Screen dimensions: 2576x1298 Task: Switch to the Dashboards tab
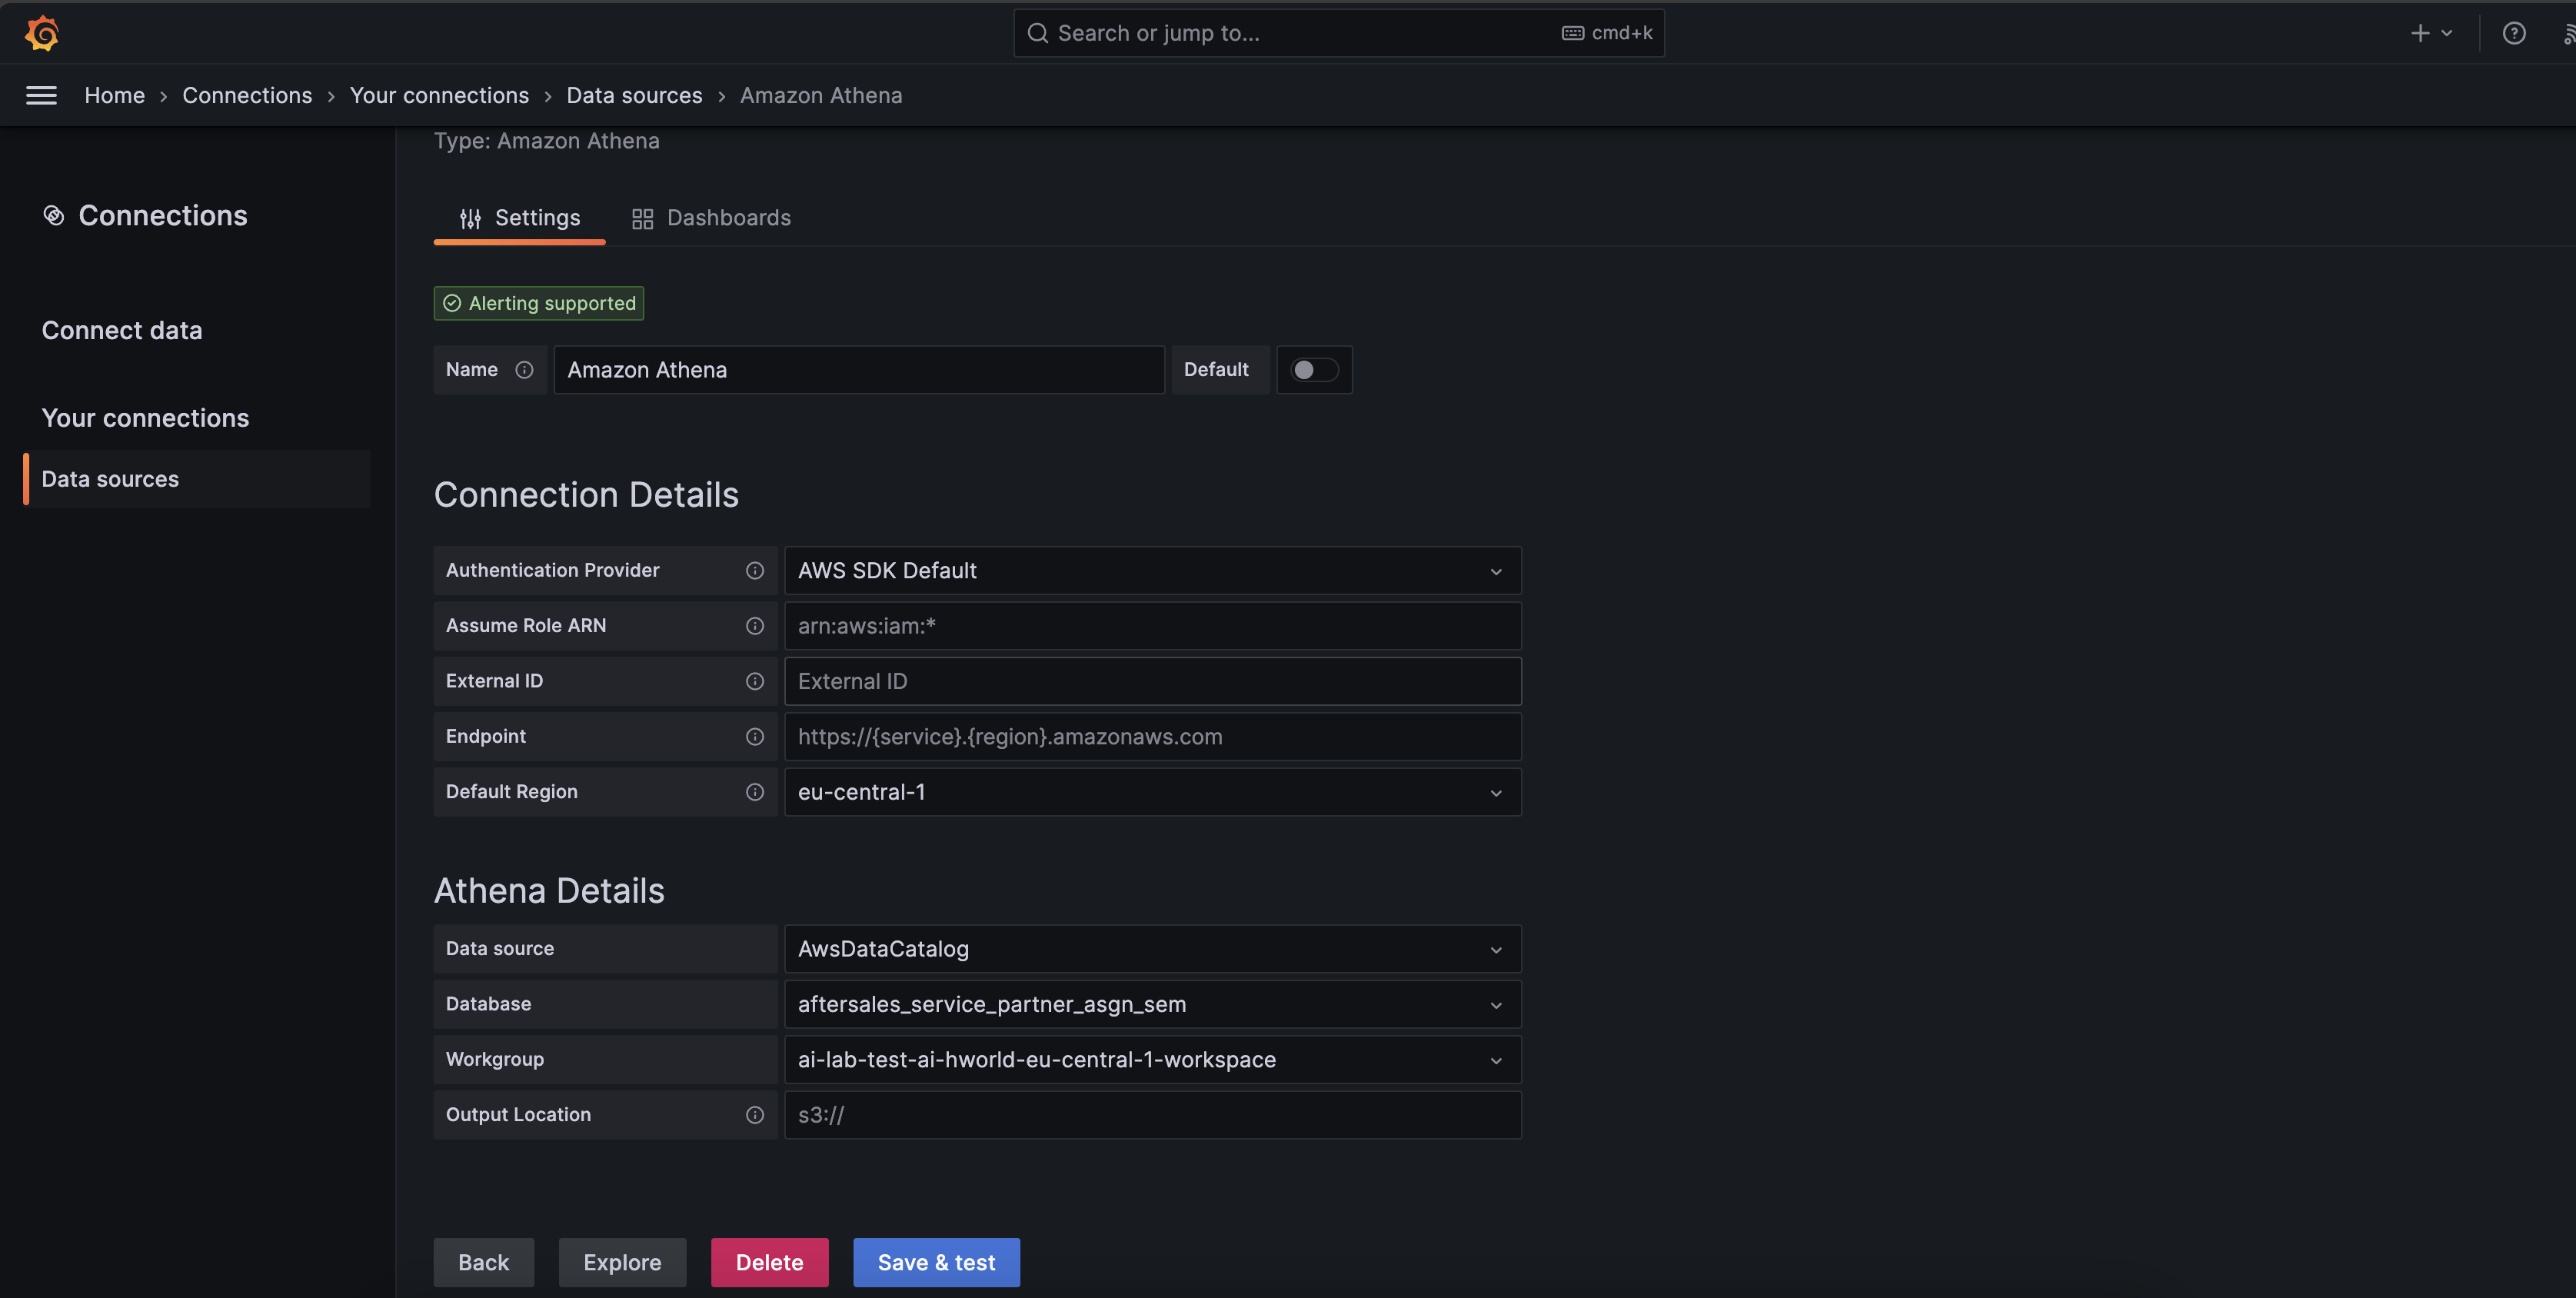pos(711,218)
